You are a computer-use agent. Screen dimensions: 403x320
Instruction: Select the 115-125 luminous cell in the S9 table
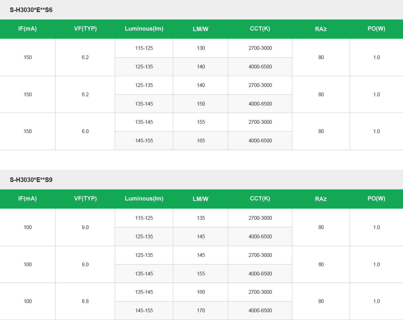144,218
